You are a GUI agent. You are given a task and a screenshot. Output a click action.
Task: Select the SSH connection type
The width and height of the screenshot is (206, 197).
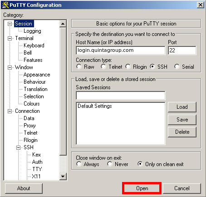tap(152, 66)
